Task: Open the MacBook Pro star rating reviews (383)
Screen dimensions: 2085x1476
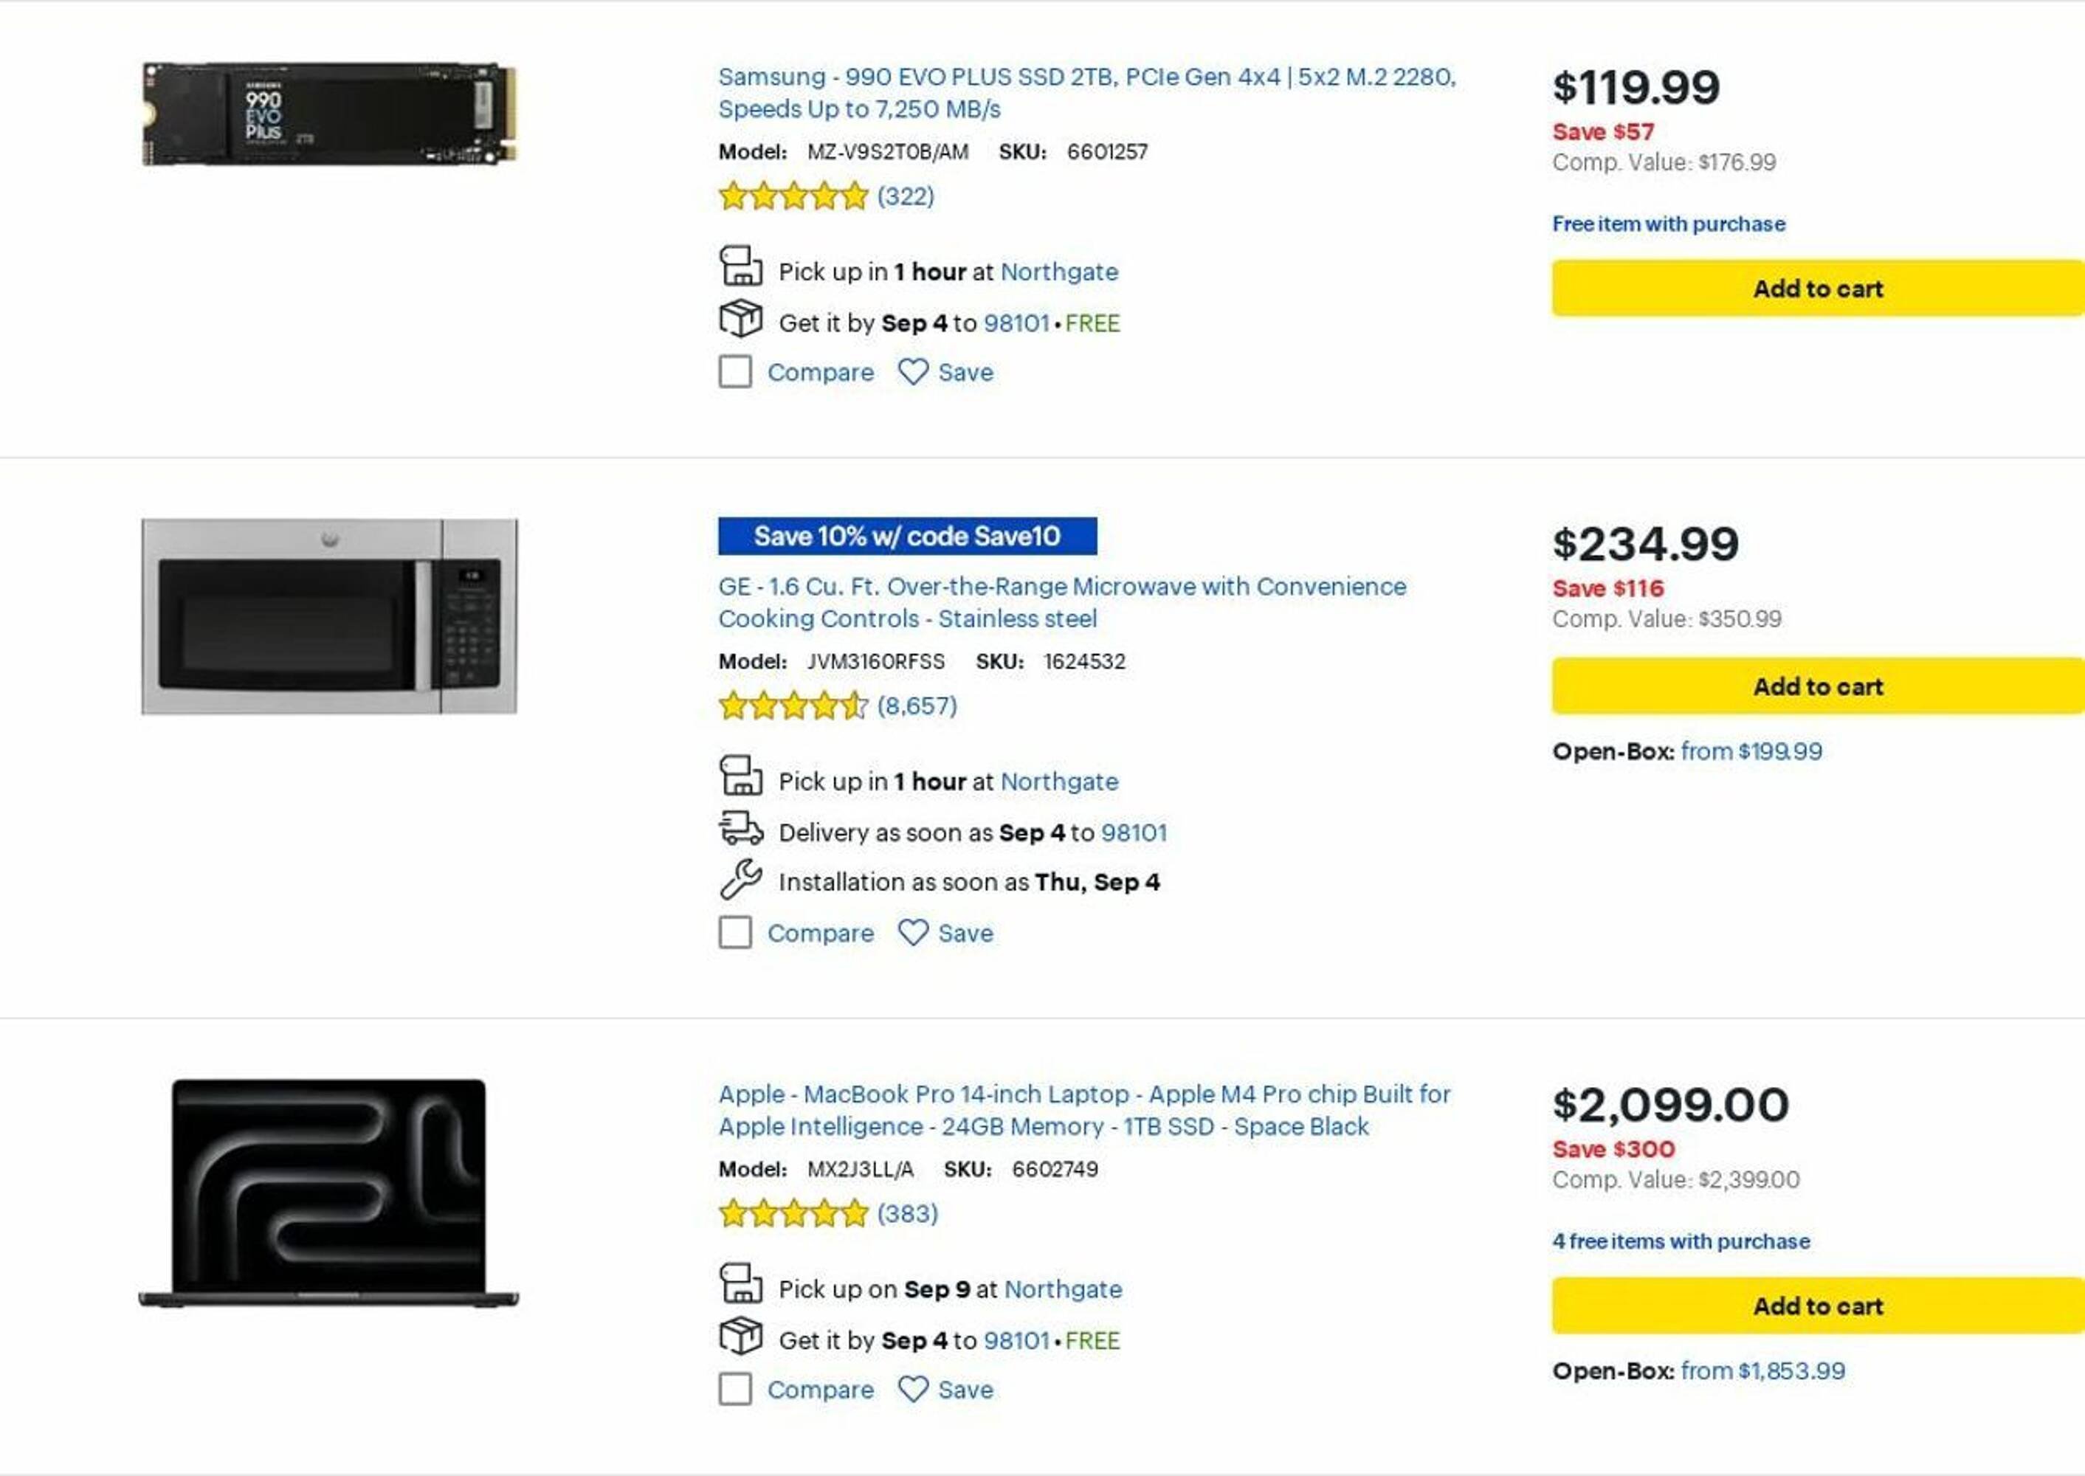Action: pyautogui.click(x=827, y=1213)
